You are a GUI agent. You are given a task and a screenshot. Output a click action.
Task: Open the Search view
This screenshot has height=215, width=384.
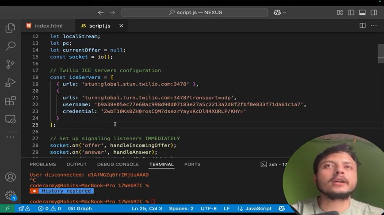pyautogui.click(x=10, y=46)
